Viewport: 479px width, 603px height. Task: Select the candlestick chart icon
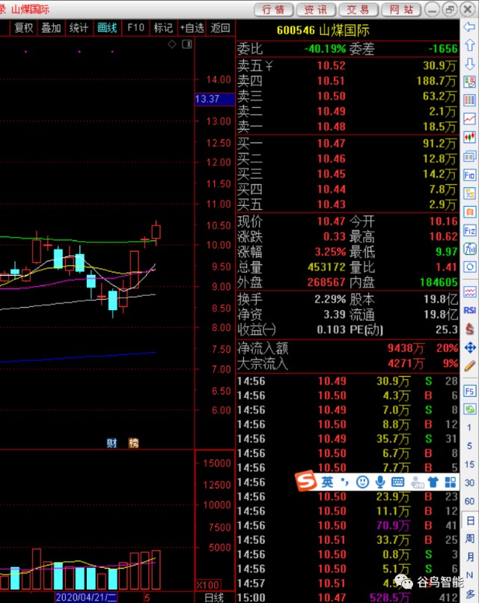point(469,137)
